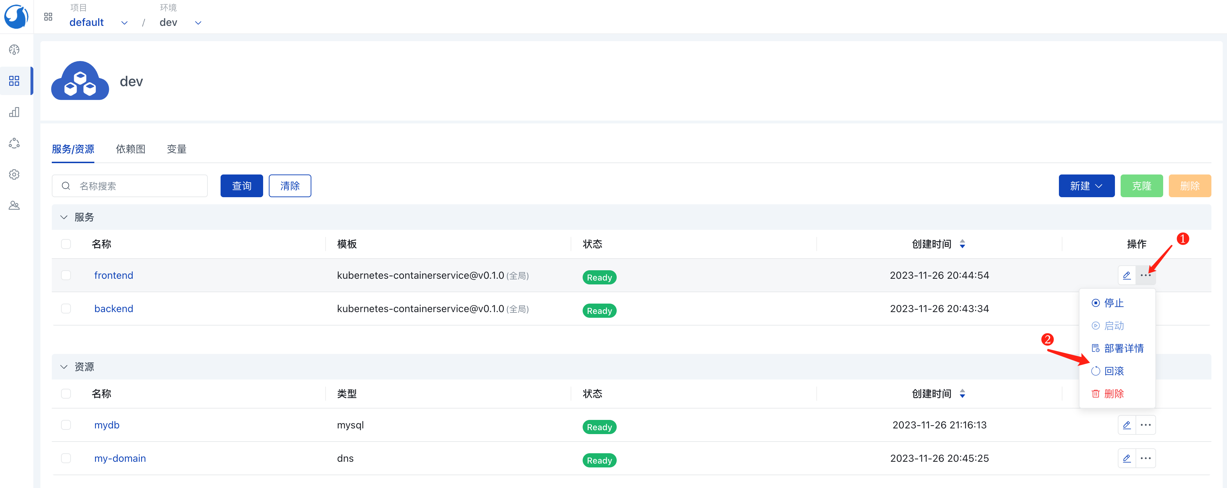
Task: Switch to the 依赖图 tab
Action: point(131,149)
